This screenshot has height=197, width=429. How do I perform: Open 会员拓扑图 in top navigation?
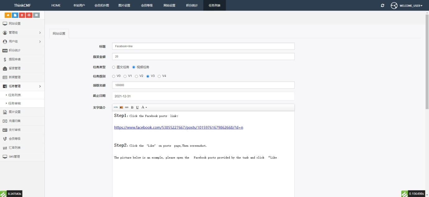coord(102,5)
